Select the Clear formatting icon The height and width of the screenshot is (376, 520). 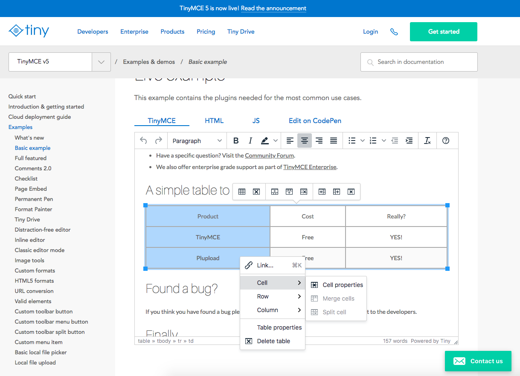[427, 141]
